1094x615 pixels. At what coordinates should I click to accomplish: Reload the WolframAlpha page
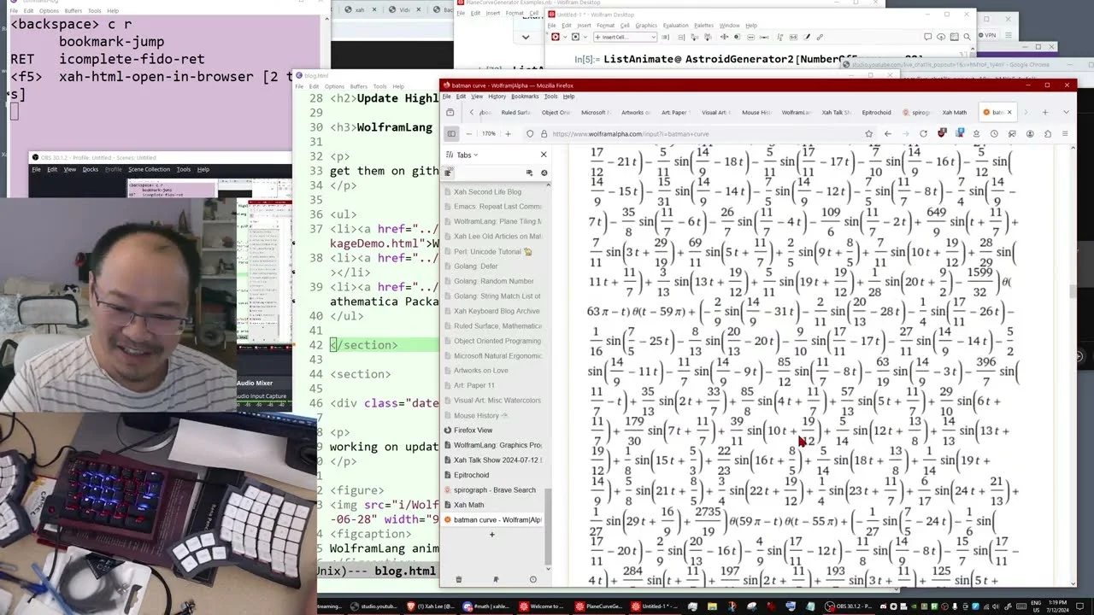[923, 134]
